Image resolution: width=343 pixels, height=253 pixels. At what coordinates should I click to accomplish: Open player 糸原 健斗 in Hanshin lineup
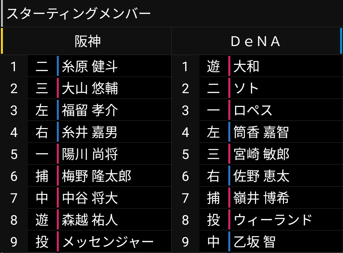click(90, 66)
